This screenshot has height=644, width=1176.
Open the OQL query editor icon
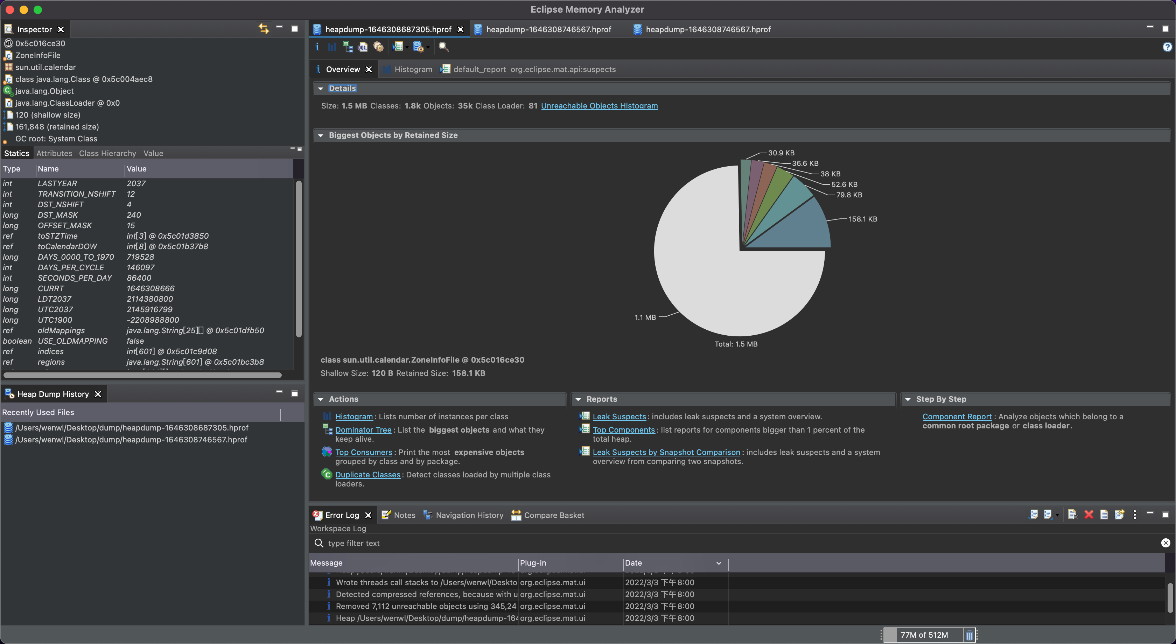click(x=363, y=47)
